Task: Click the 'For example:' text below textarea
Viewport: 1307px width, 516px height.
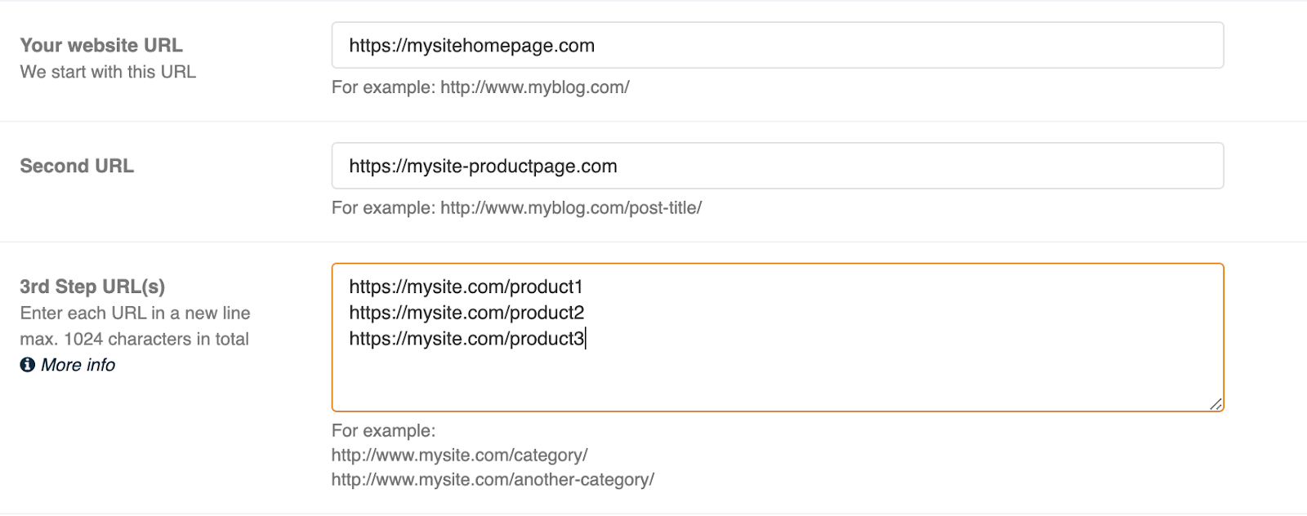Action: coord(383,431)
